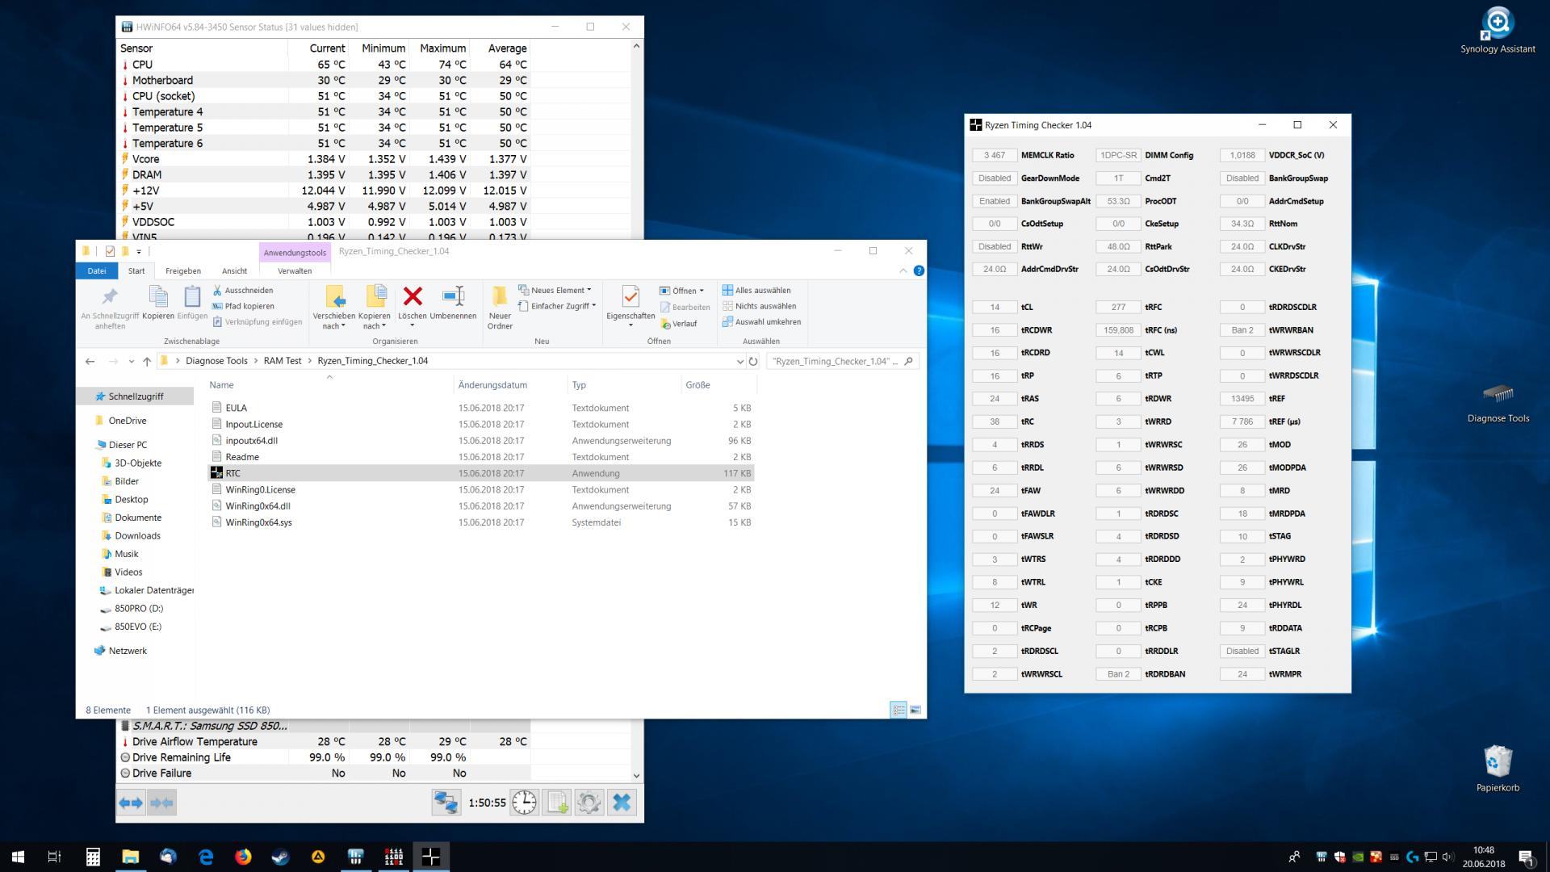Image resolution: width=1550 pixels, height=872 pixels.
Task: Click HWiNFO scrollbar down arrow
Action: (636, 775)
